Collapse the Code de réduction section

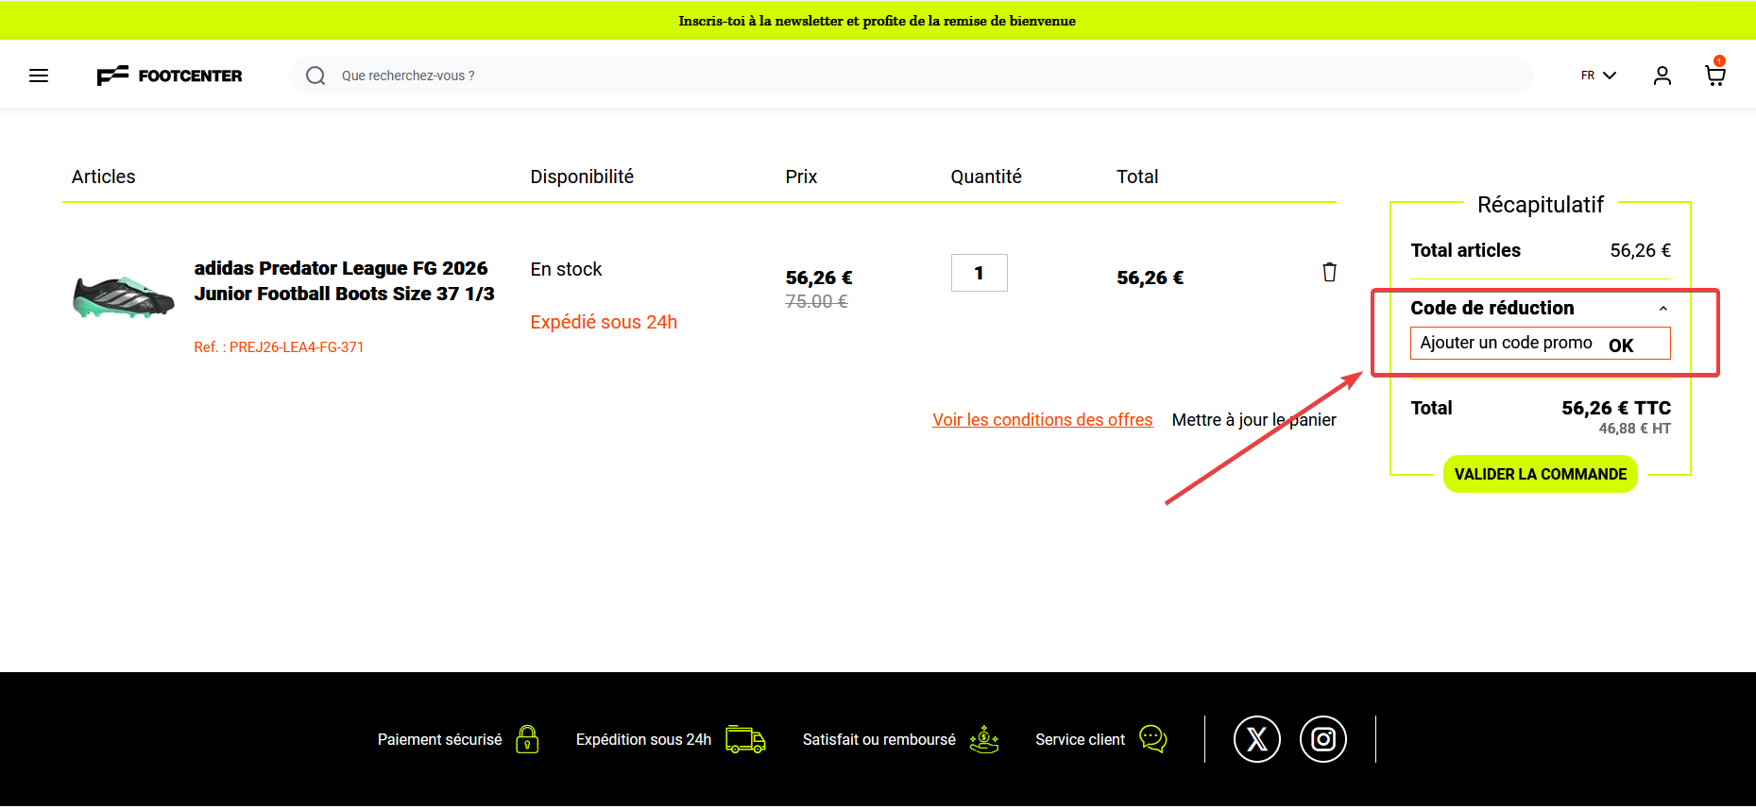pyautogui.click(x=1663, y=309)
